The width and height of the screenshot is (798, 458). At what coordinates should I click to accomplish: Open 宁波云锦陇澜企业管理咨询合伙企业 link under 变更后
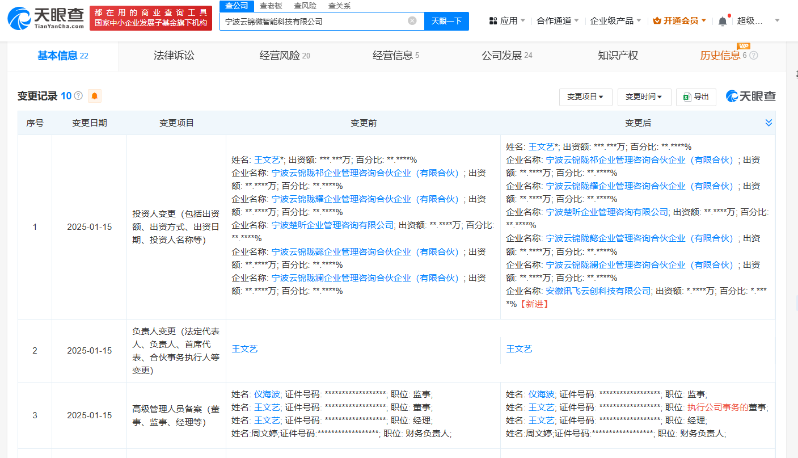(x=640, y=265)
